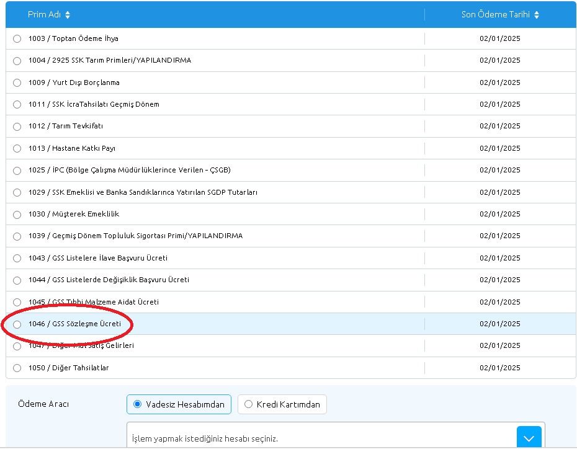The image size is (577, 449).
Task: Pick 1044 GSS Listelerde Değişiklik radio
Action: (x=17, y=280)
